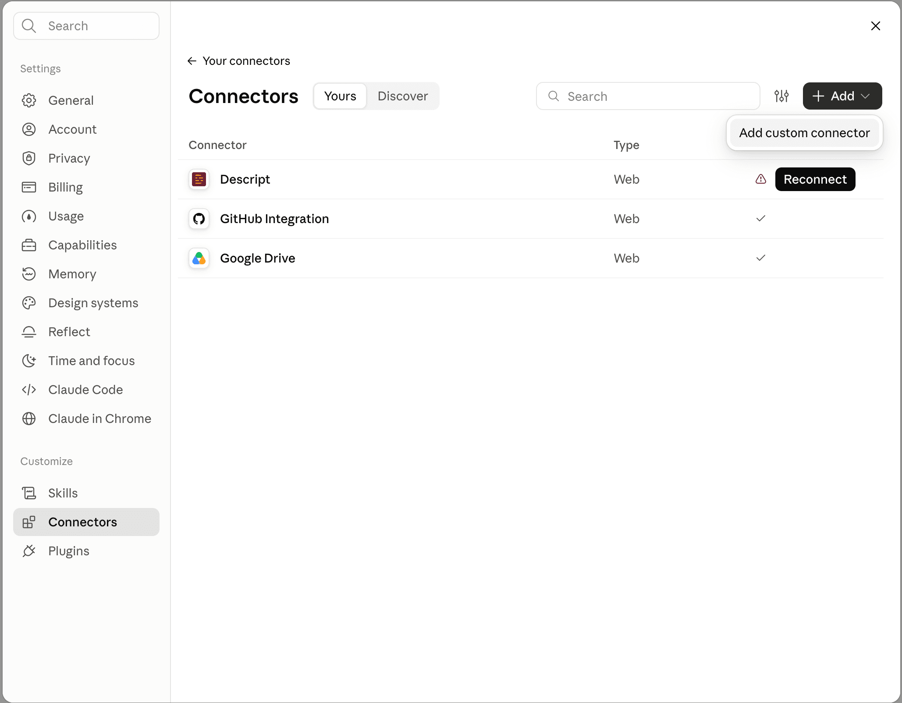Click the Time and focus moon icon

(x=29, y=361)
